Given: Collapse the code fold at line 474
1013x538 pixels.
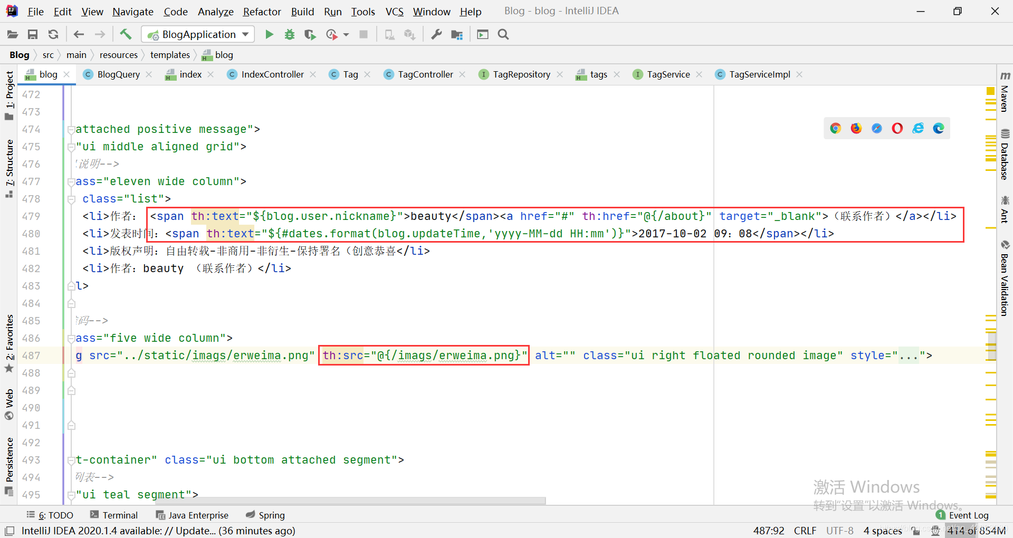Looking at the screenshot, I should click(71, 129).
